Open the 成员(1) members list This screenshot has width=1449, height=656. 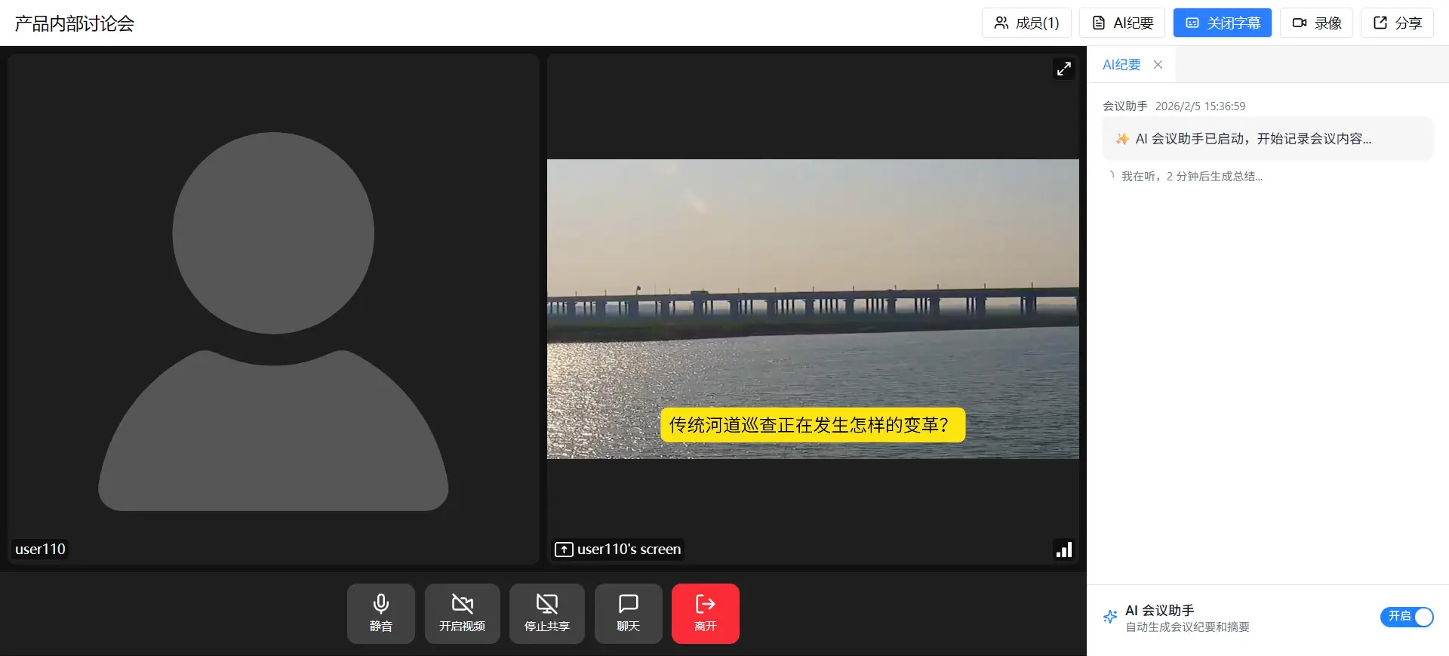click(1026, 23)
